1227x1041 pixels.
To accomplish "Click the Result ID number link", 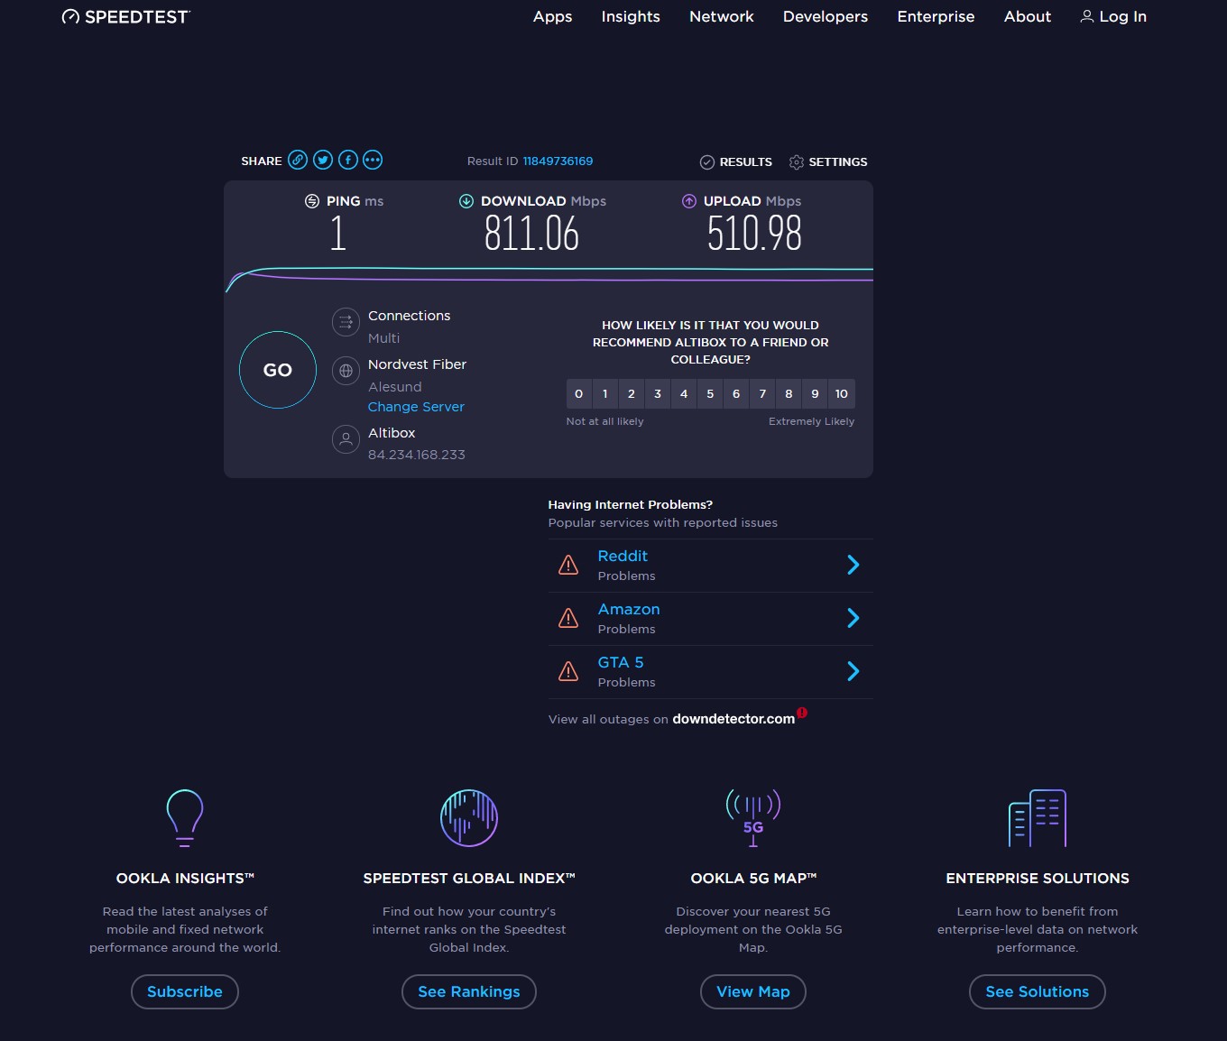I will tap(558, 161).
